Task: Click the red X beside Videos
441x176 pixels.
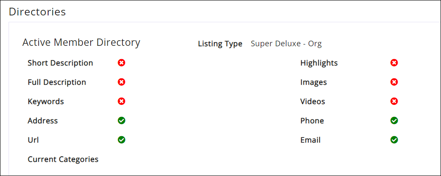Action: [x=394, y=101]
